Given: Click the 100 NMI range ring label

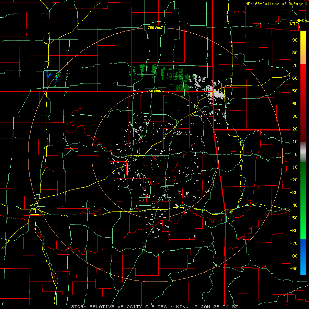Looking at the screenshot, I should [155, 27].
